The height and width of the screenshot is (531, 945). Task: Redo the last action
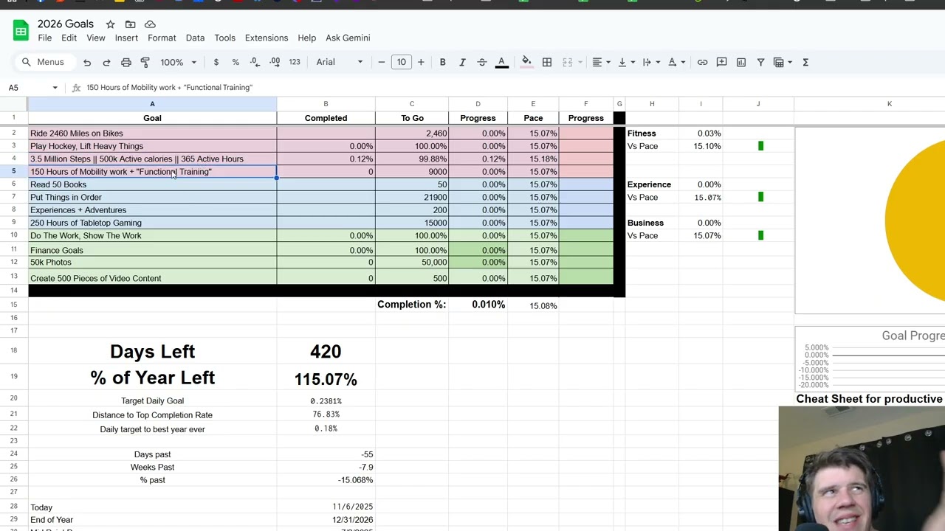pyautogui.click(x=106, y=62)
